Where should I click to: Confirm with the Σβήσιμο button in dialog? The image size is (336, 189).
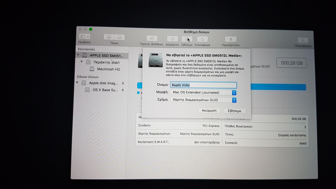[234, 111]
